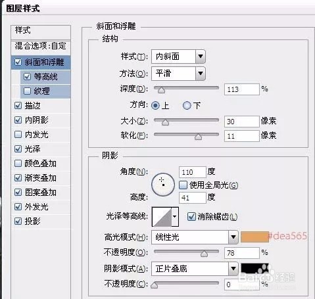Click the 大小 value field showing 30
315x299 pixels.
[x=242, y=122]
